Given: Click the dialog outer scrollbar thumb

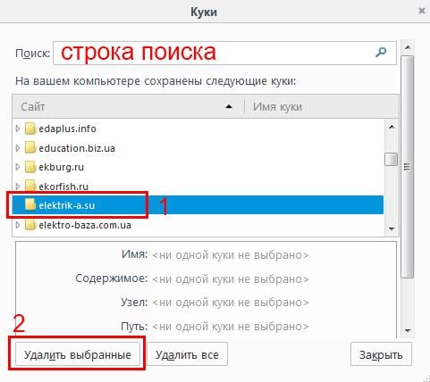Looking at the screenshot, I should (x=408, y=167).
